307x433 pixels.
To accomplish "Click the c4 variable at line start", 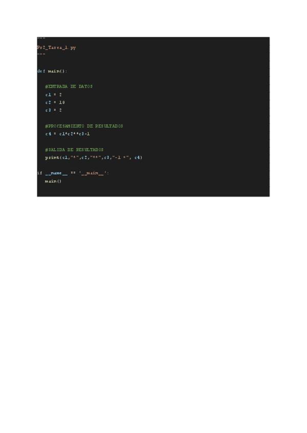I will tap(48, 134).
